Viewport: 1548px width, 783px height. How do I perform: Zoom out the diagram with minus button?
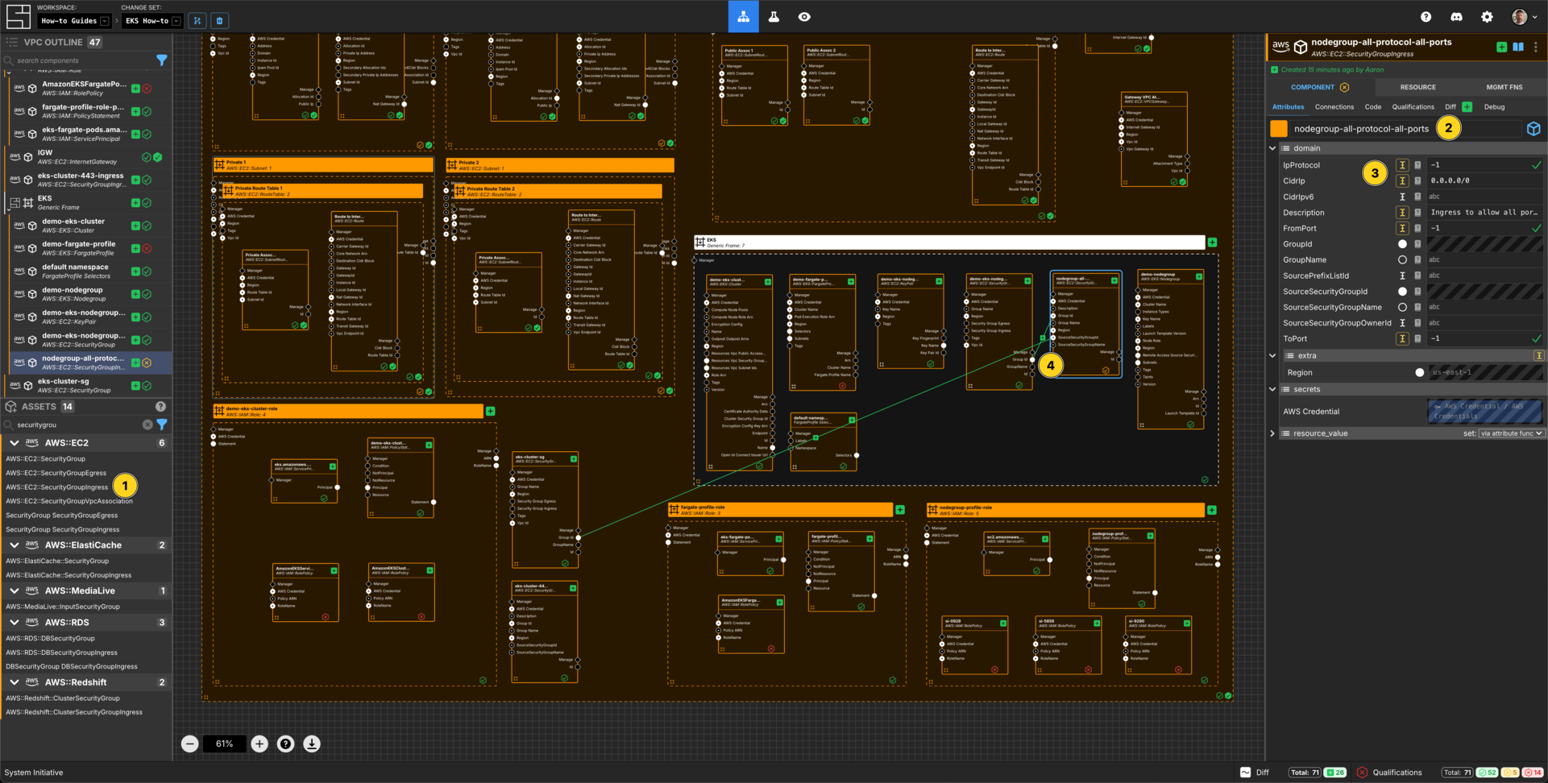tap(189, 744)
